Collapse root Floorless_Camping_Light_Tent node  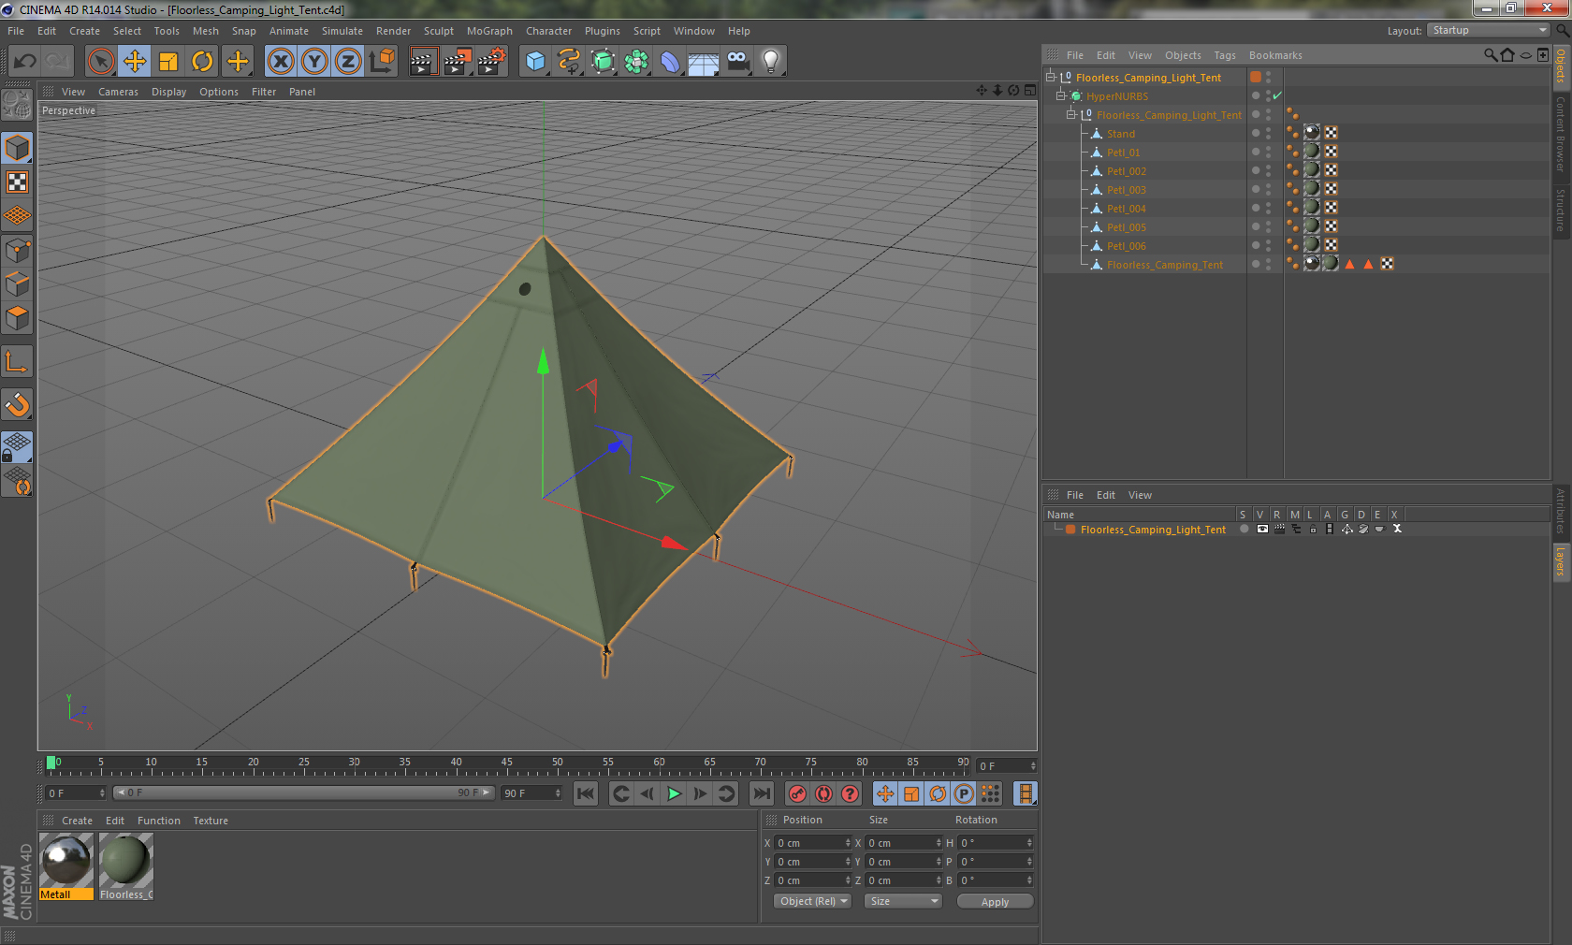click(1051, 78)
